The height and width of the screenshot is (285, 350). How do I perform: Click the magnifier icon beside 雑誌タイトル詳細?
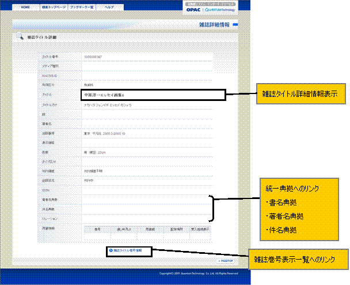[x=19, y=37]
